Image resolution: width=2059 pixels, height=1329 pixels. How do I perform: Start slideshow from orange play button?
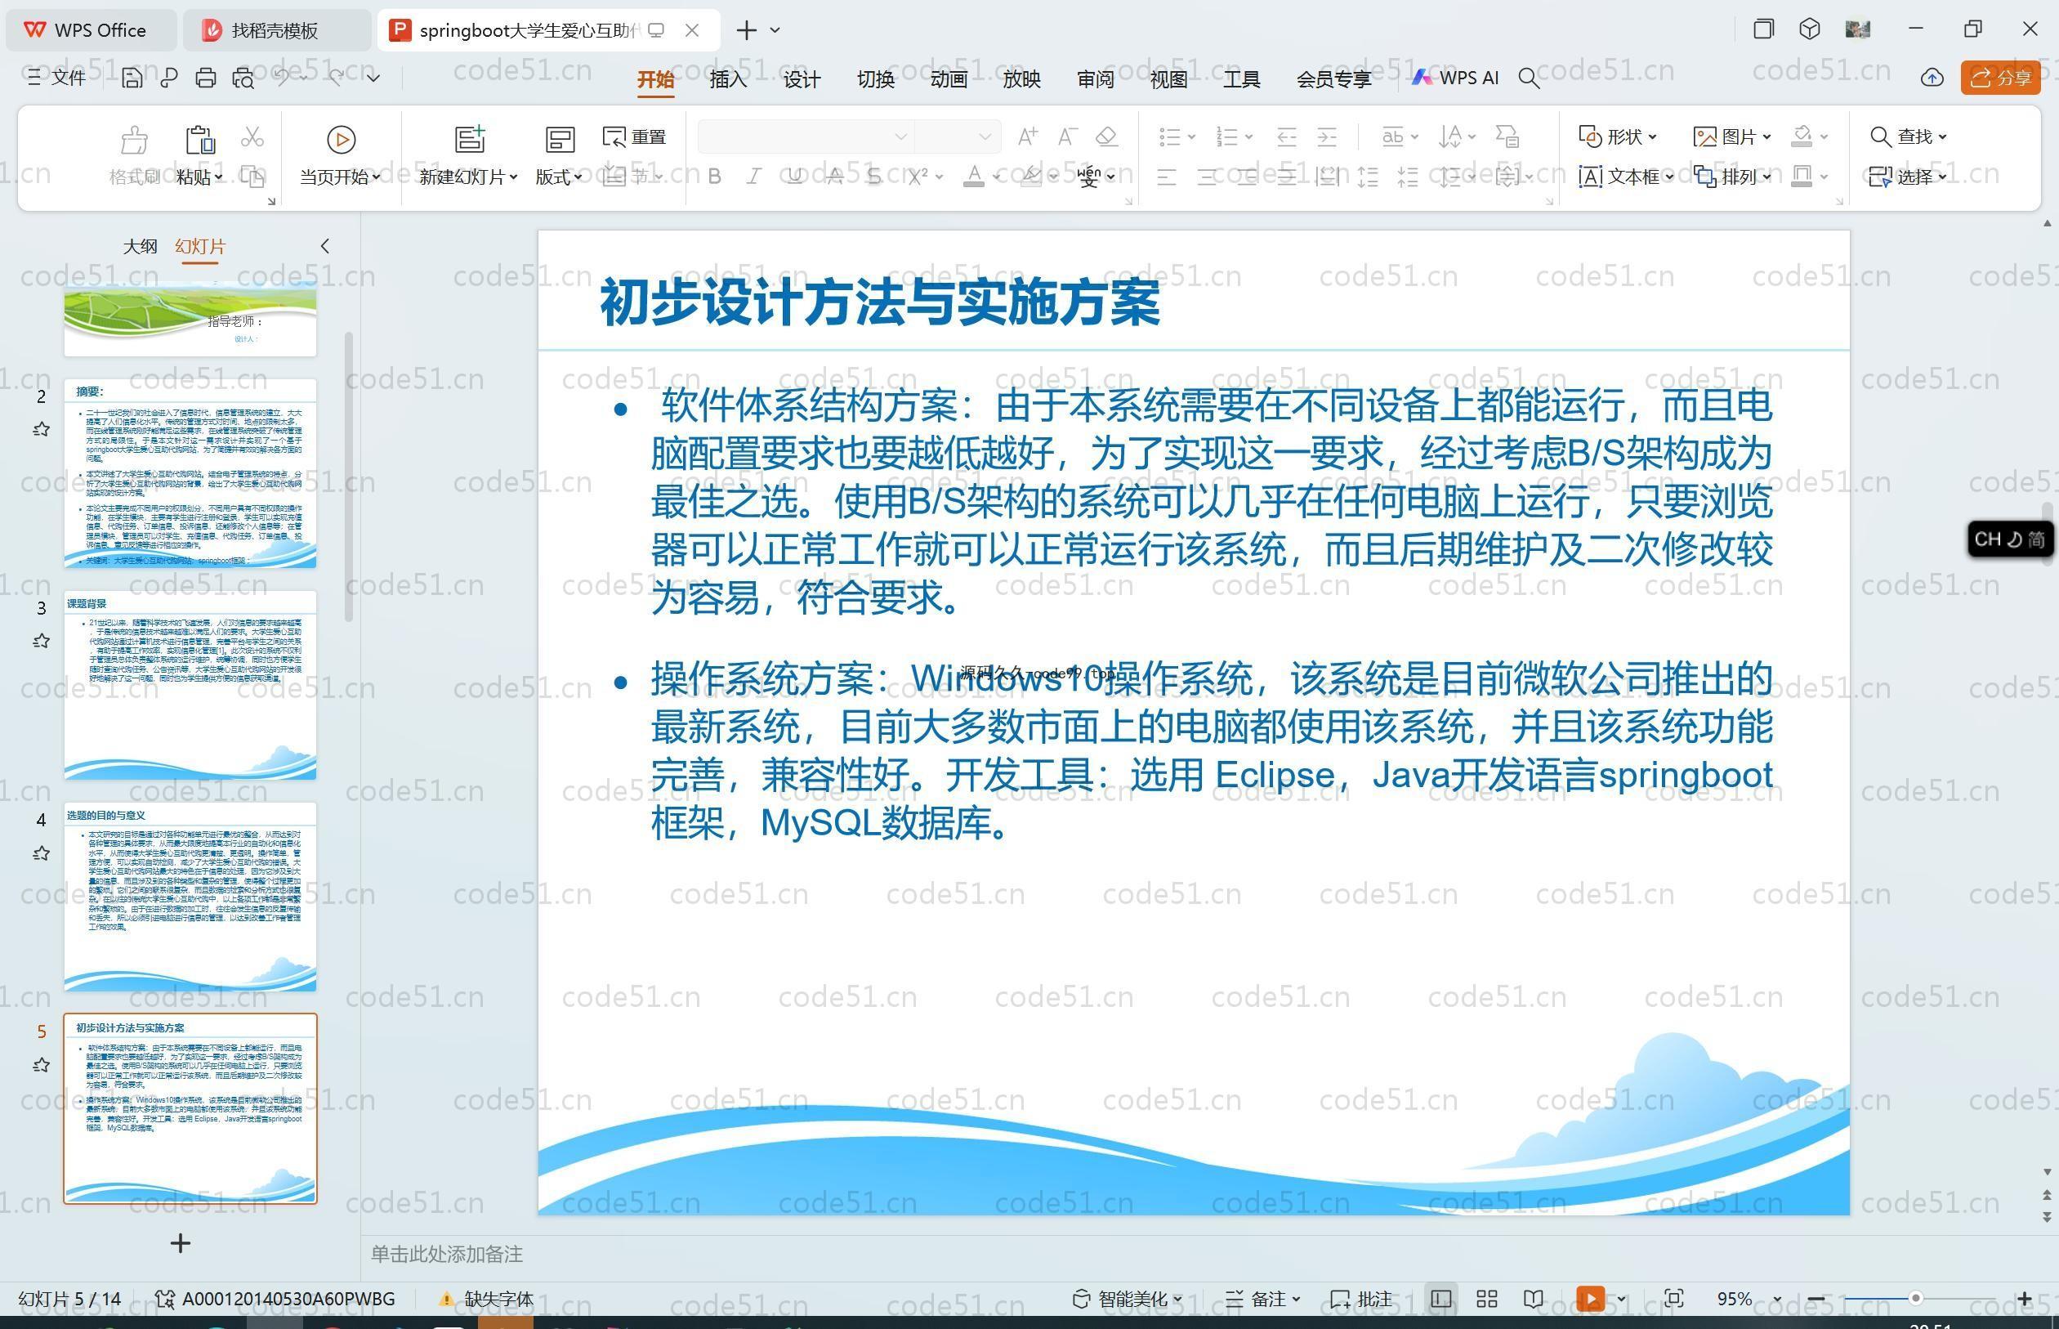coord(1590,1299)
